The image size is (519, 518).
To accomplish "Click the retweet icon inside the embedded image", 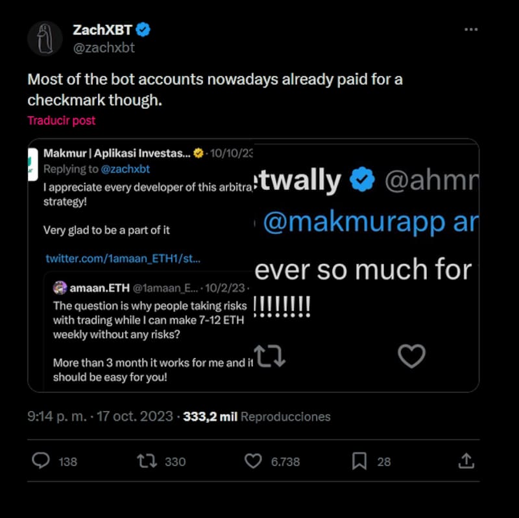I will click(x=269, y=356).
